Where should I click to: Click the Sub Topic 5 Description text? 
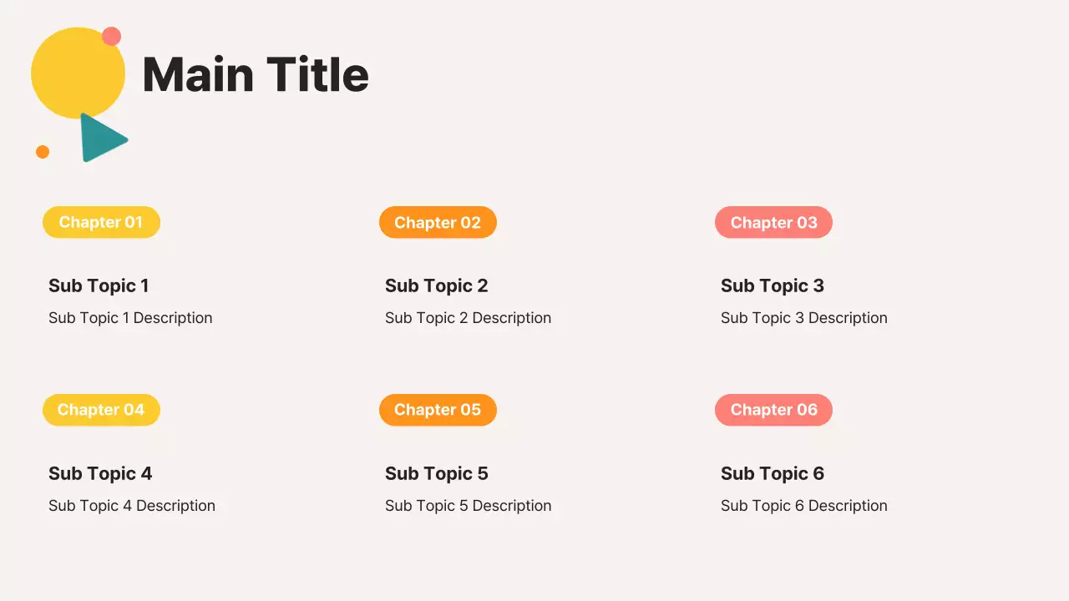[x=468, y=506]
